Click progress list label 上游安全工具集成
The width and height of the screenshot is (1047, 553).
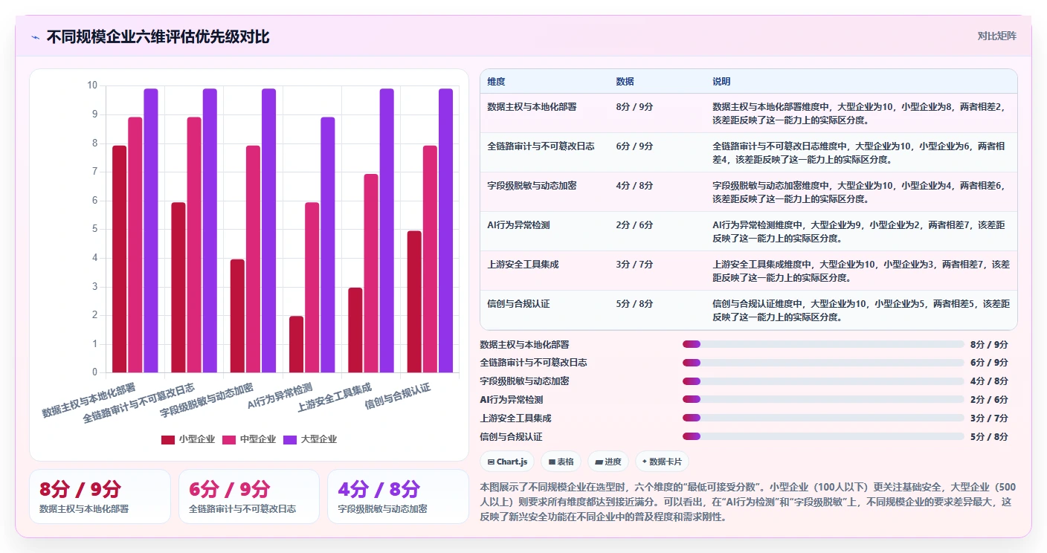516,418
